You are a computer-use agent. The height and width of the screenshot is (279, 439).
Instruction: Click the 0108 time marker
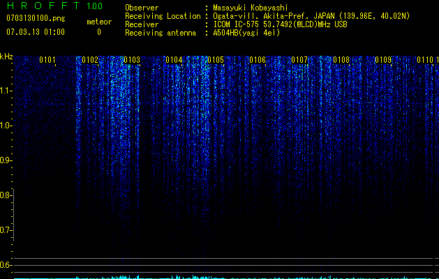pos(341,60)
